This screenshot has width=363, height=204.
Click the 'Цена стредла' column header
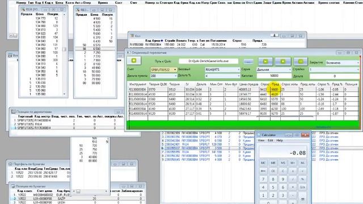tap(248, 84)
